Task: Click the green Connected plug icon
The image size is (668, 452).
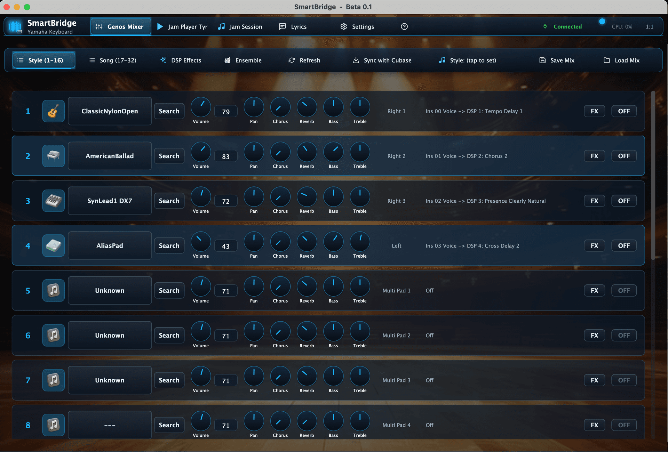Action: click(545, 27)
